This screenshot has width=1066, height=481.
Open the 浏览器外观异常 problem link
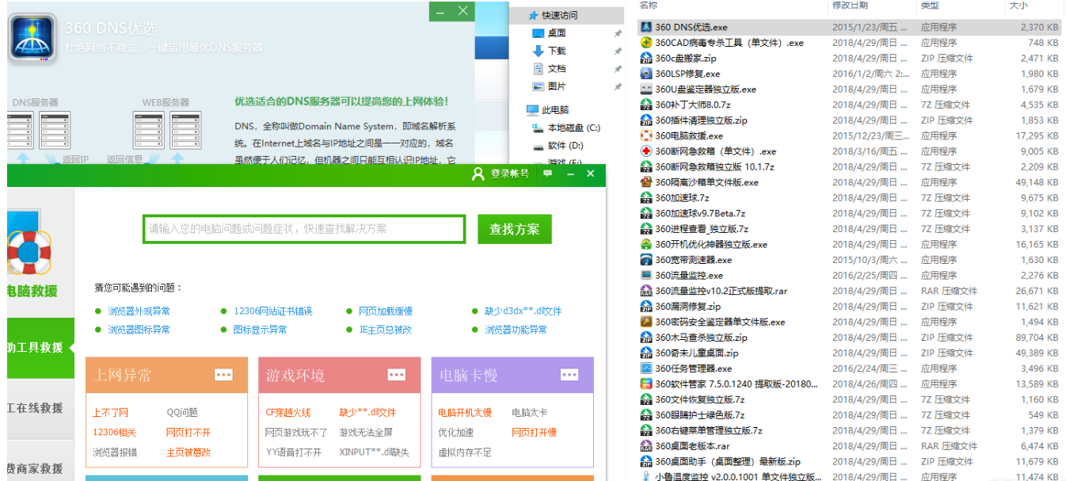coord(139,311)
